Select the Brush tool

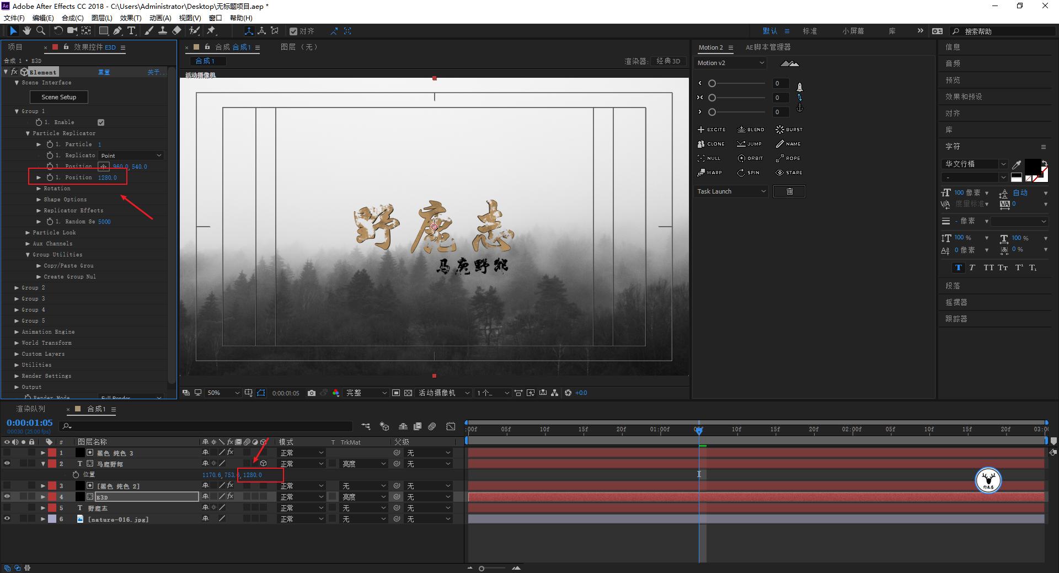pyautogui.click(x=148, y=31)
